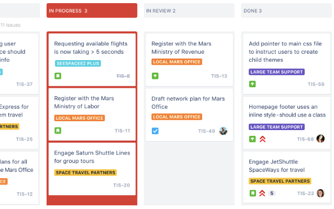Click the red priority chevrons on TIS-23
The height and width of the screenshot is (209, 334).
click(262, 193)
